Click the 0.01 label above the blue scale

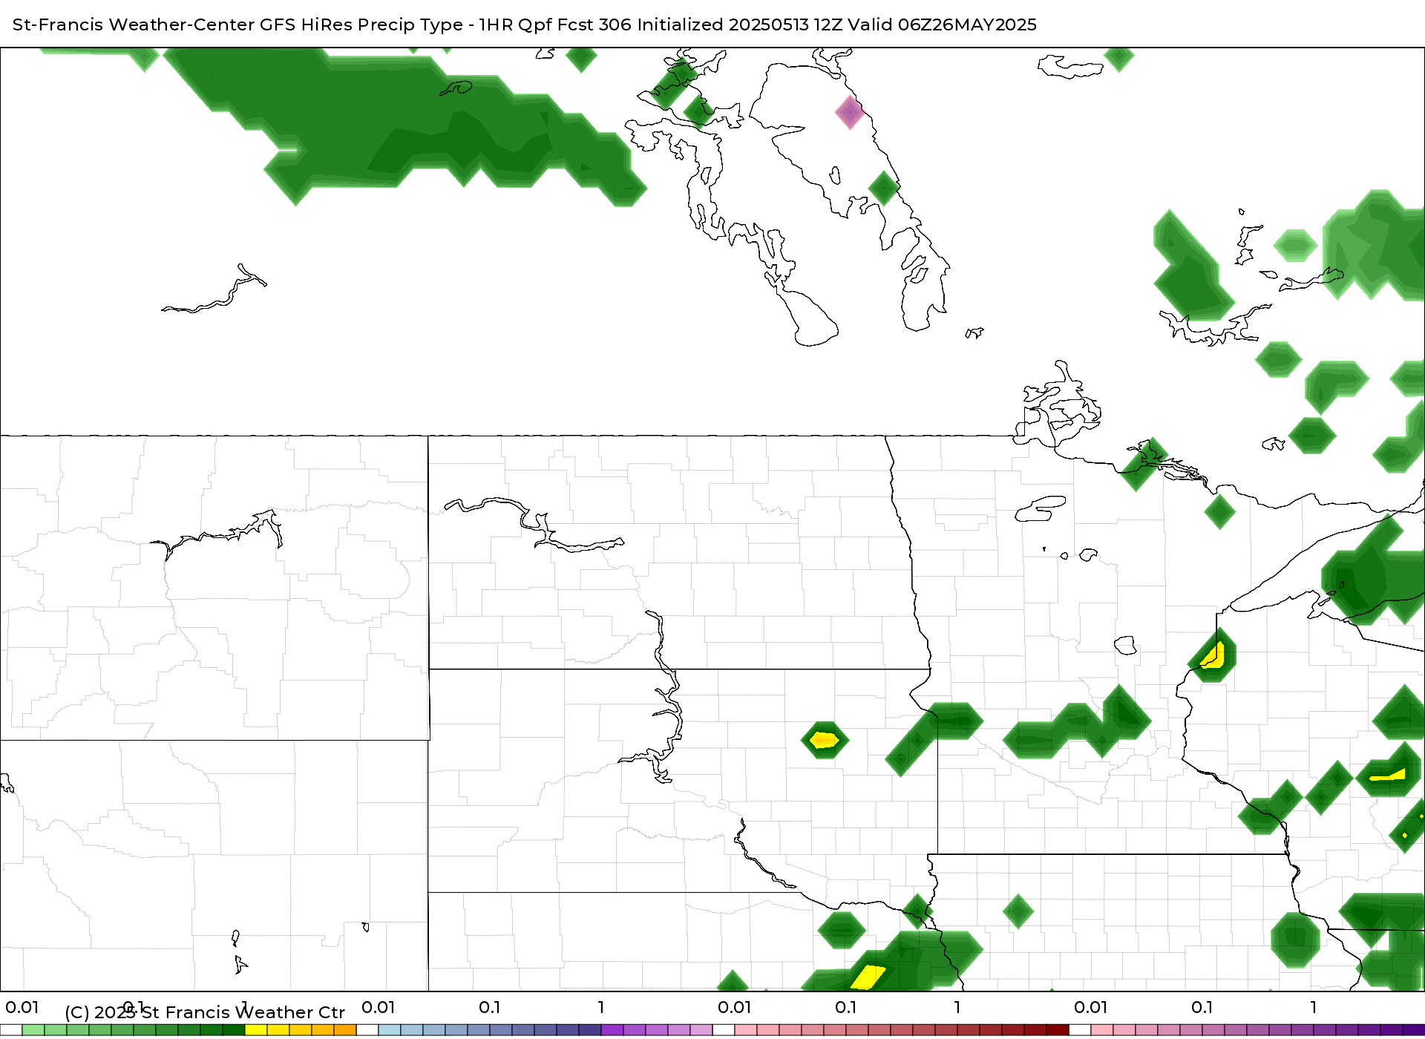(x=379, y=1008)
